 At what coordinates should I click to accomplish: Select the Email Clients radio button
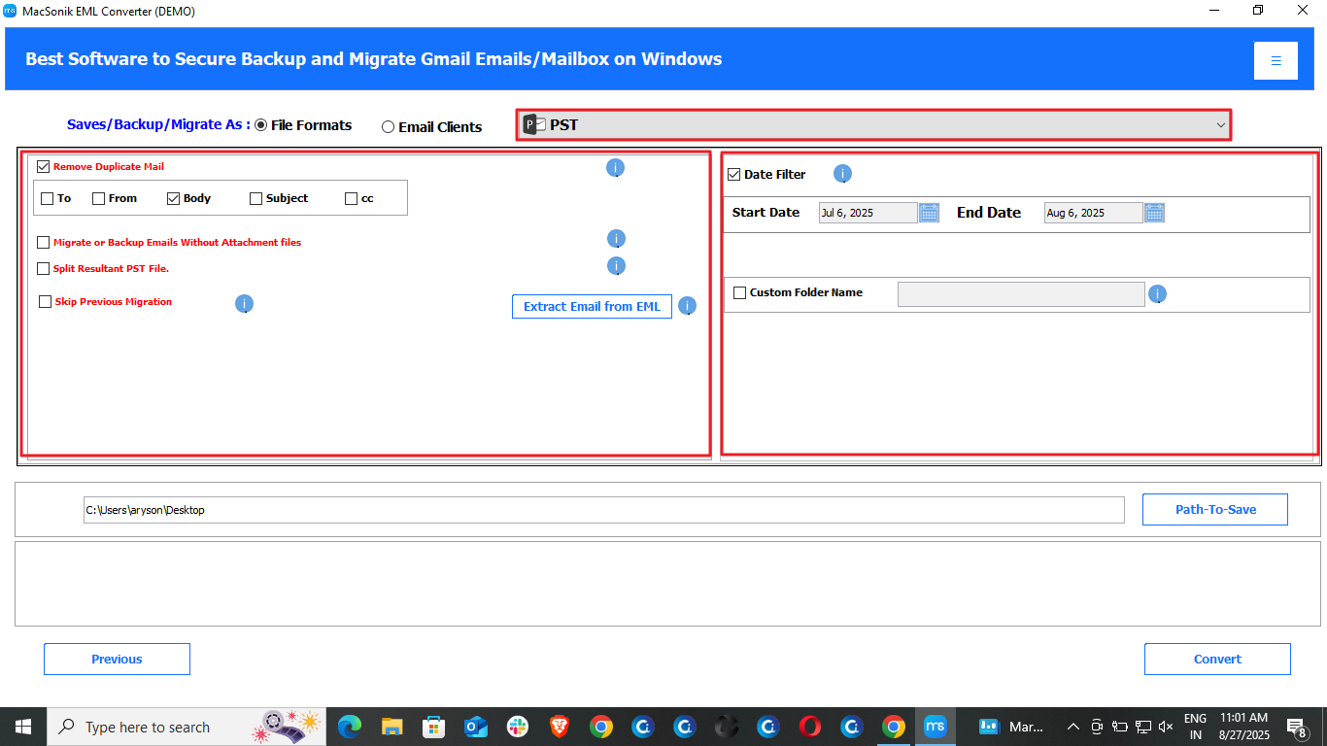389,127
